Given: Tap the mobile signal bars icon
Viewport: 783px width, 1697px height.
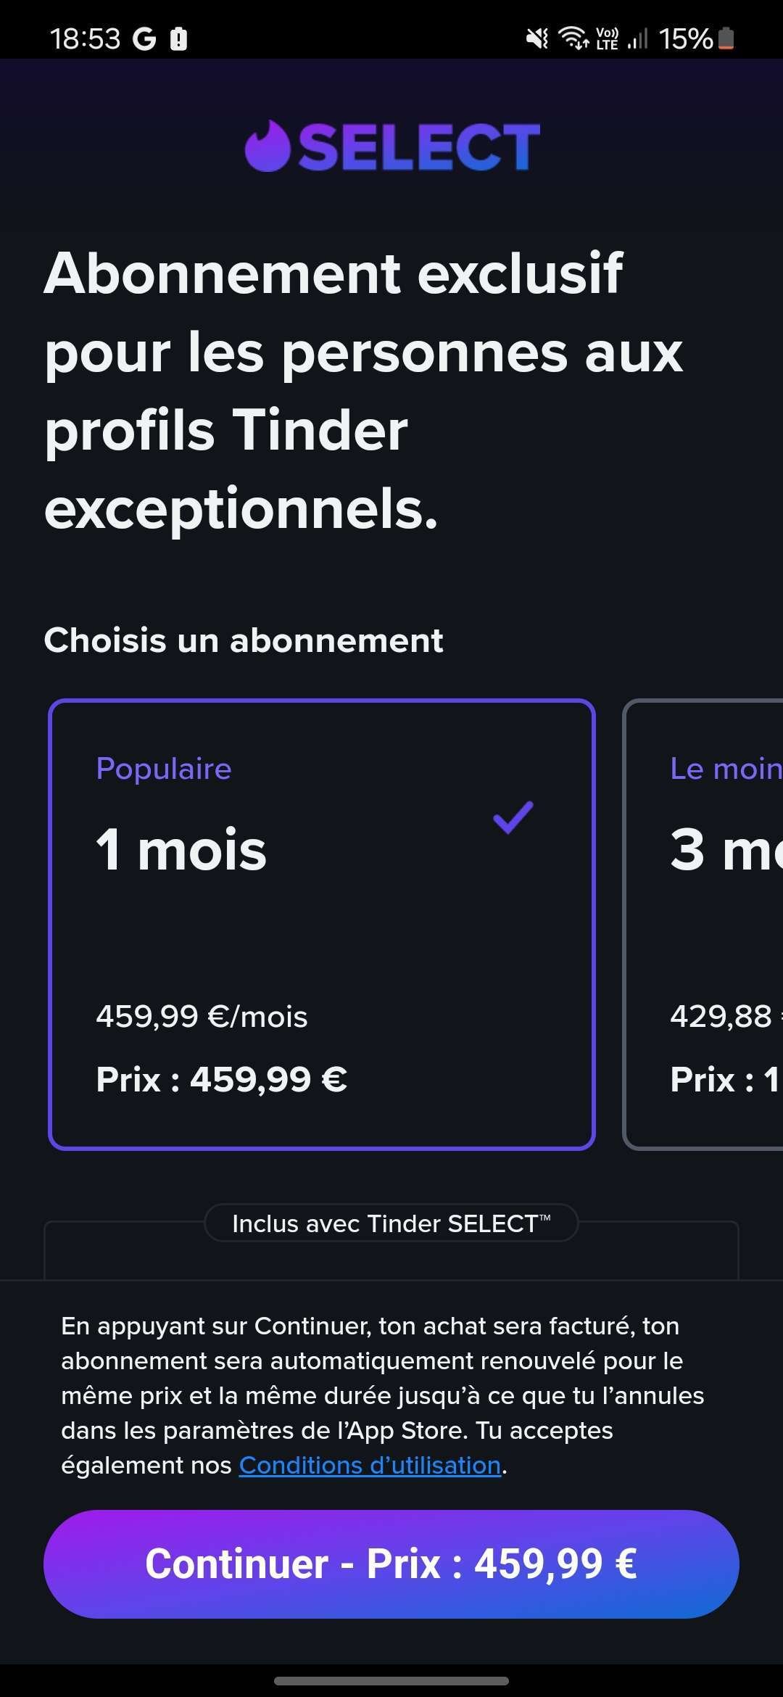Looking at the screenshot, I should (x=637, y=38).
